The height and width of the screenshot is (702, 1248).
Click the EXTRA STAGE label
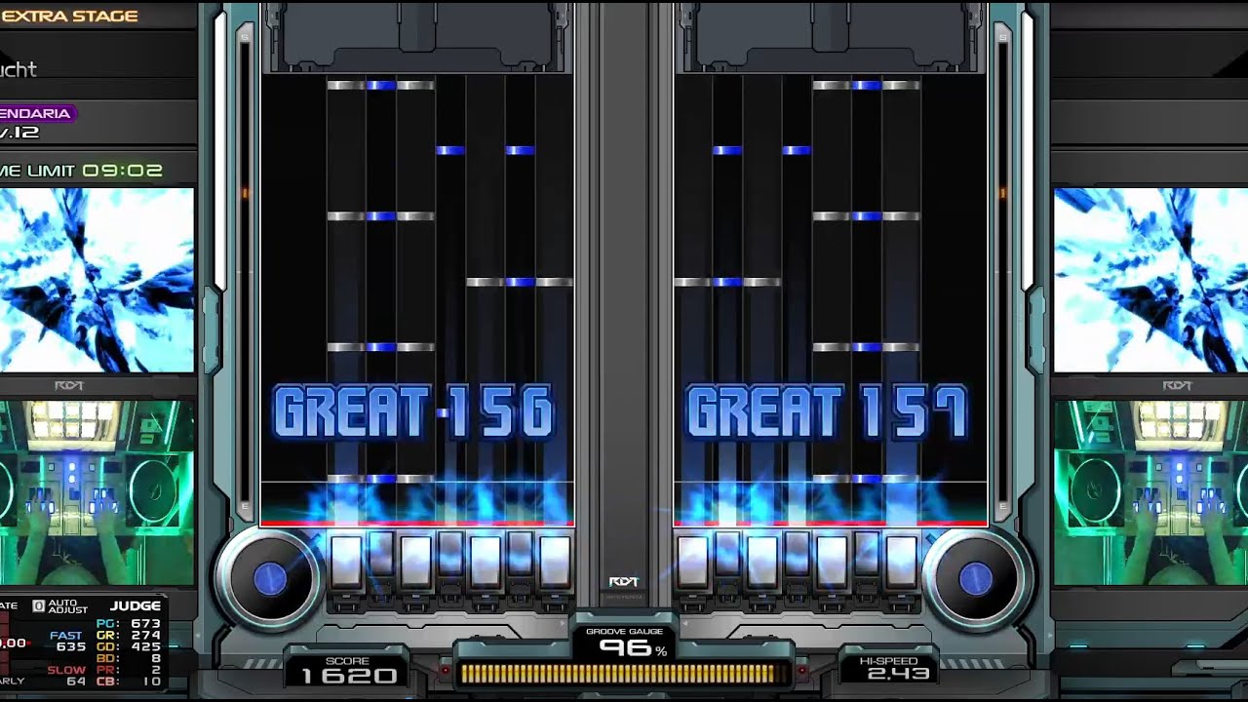(x=70, y=16)
